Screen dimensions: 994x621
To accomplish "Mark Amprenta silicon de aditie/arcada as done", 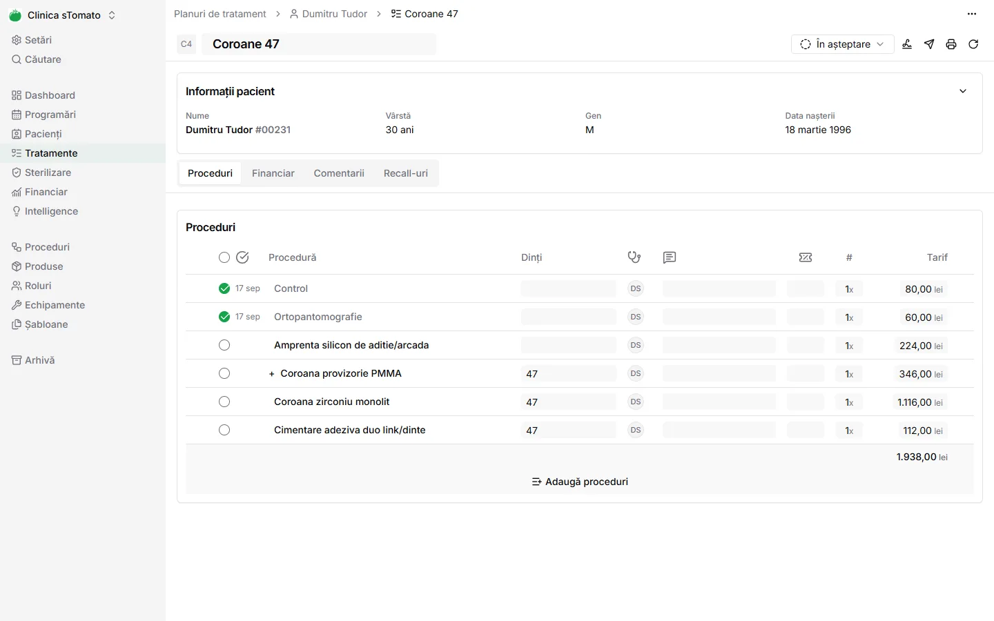I will pos(224,345).
